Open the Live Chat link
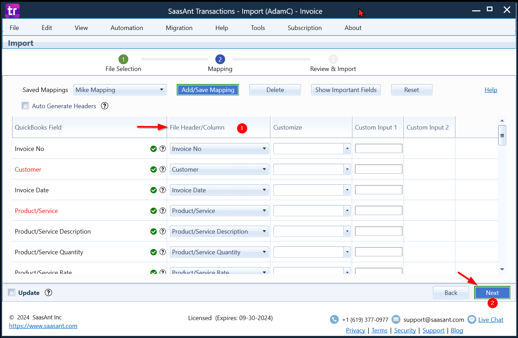Viewport: 518px width, 338px height. [491, 320]
